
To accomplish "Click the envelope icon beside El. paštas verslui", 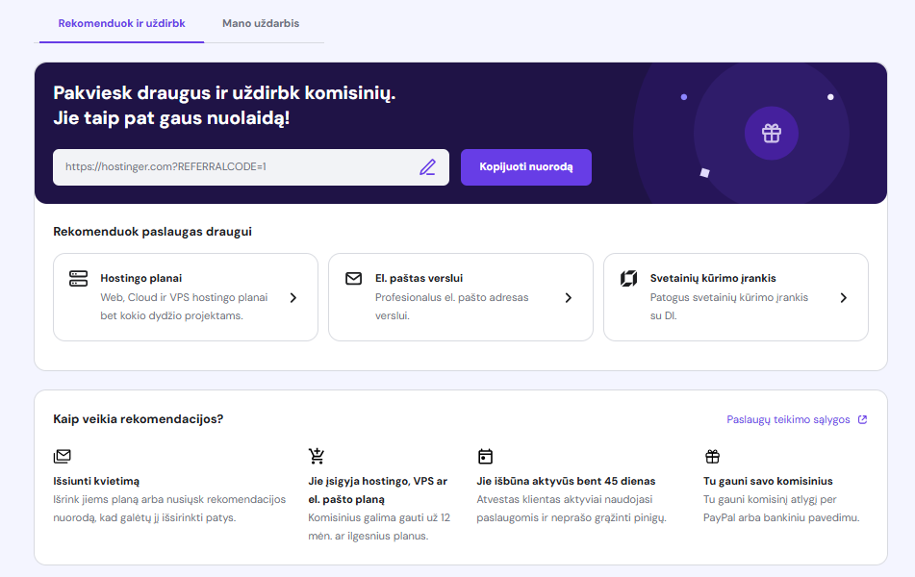I will pos(353,279).
